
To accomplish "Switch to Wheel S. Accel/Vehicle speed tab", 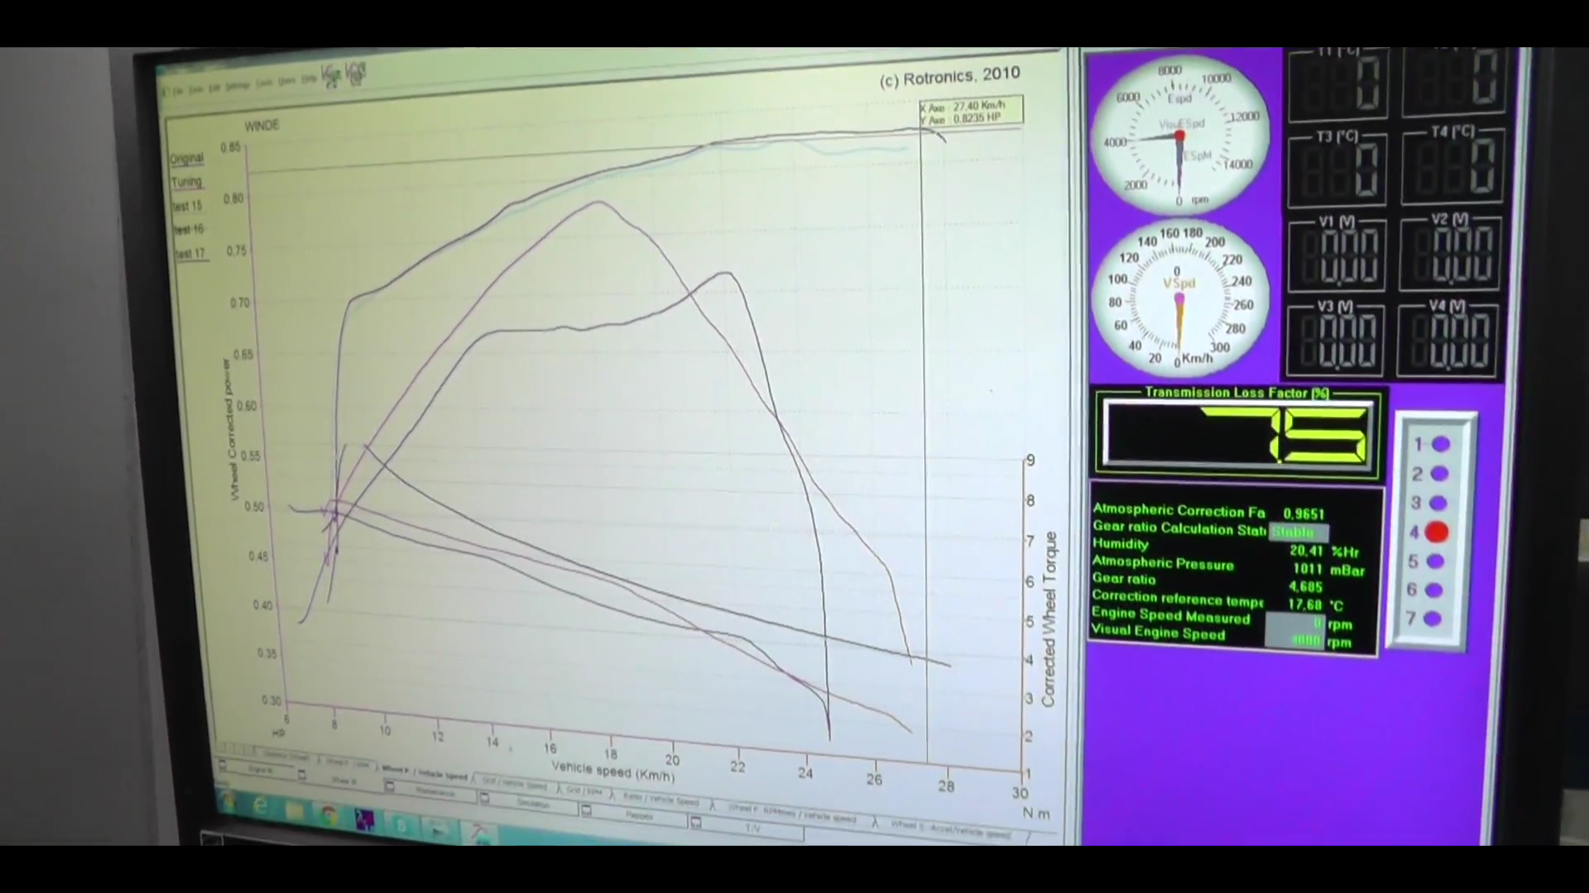I will (950, 830).
